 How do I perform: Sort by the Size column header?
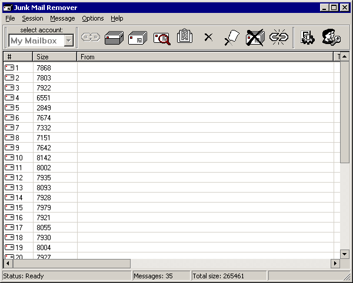pyautogui.click(x=55, y=56)
